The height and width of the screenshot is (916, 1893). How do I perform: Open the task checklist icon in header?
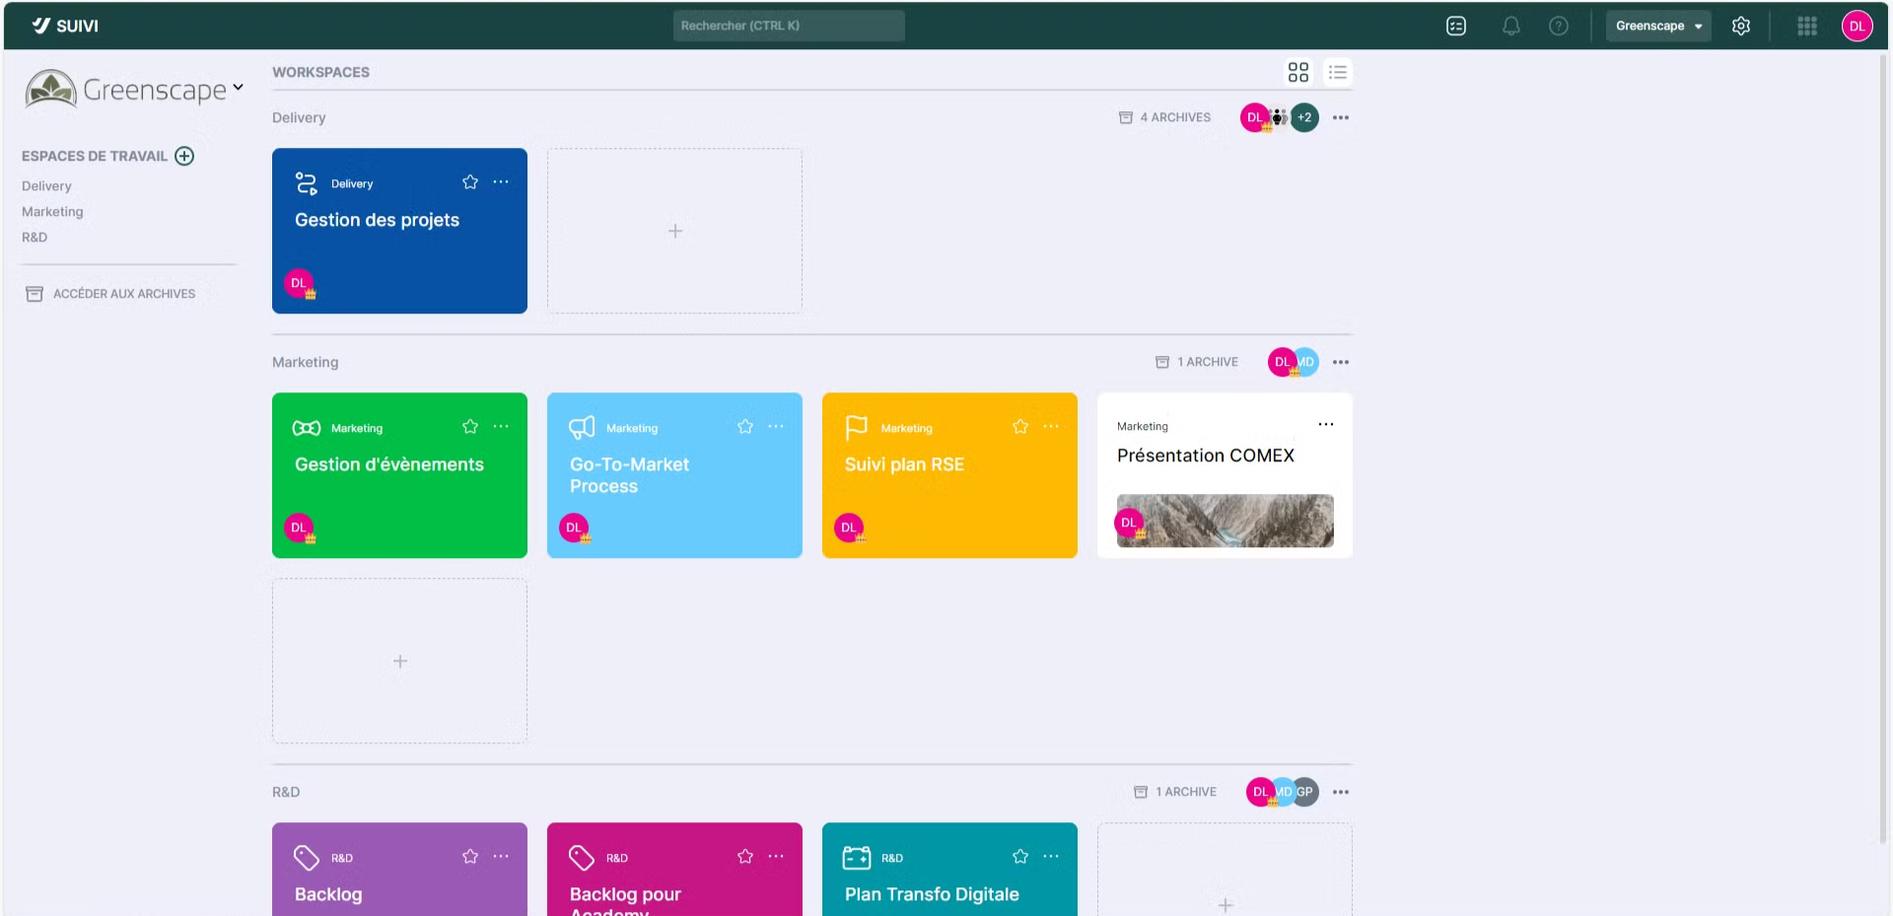pyautogui.click(x=1455, y=27)
